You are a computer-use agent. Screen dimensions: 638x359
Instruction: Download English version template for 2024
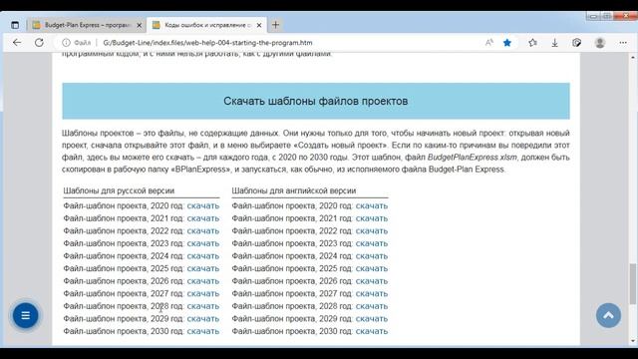click(x=372, y=256)
